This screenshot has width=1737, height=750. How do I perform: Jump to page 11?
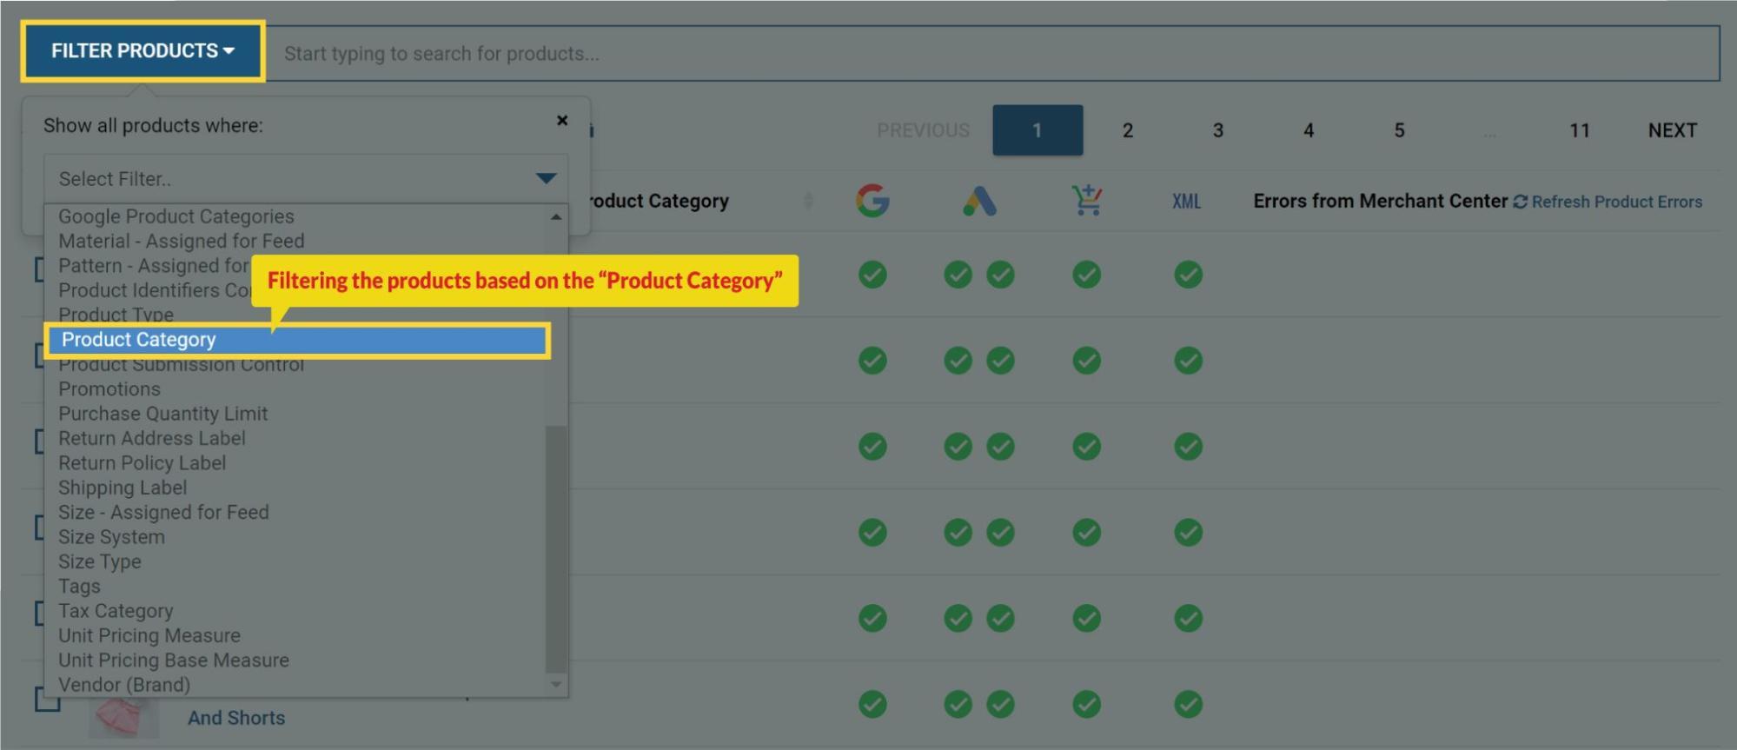tap(1579, 130)
